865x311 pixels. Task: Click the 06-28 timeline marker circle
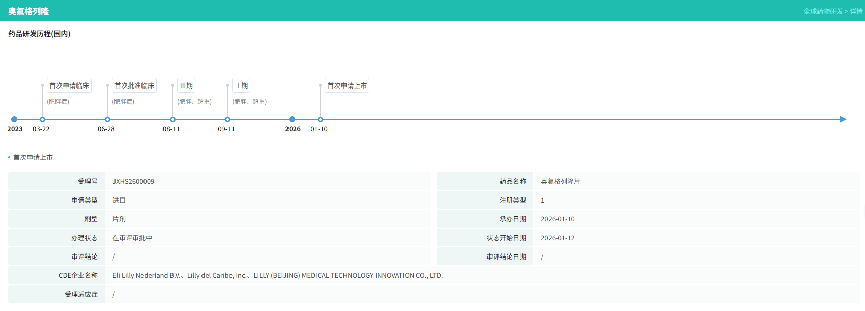coord(107,119)
